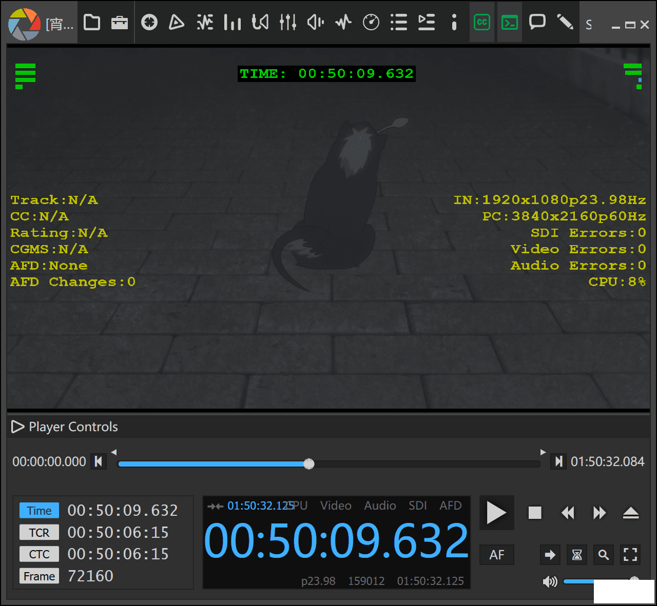The width and height of the screenshot is (657, 606).
Task: Click the start time 00:00:00.000
Action: [x=49, y=461]
